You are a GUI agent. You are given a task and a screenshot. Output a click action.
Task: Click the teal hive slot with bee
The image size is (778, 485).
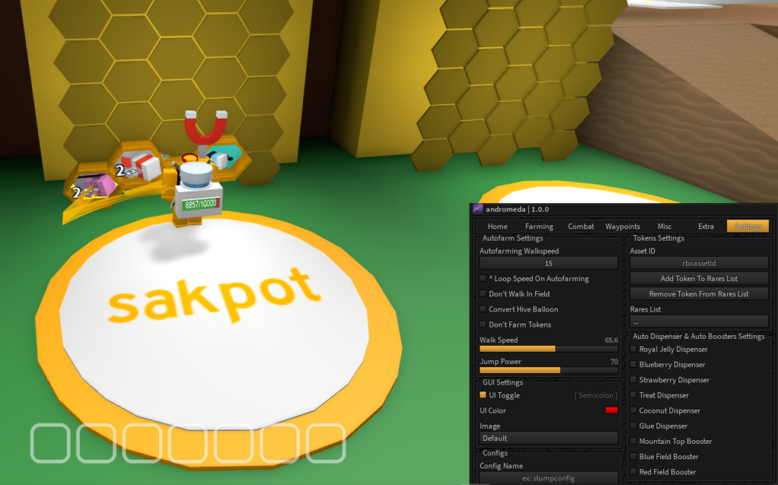[225, 158]
